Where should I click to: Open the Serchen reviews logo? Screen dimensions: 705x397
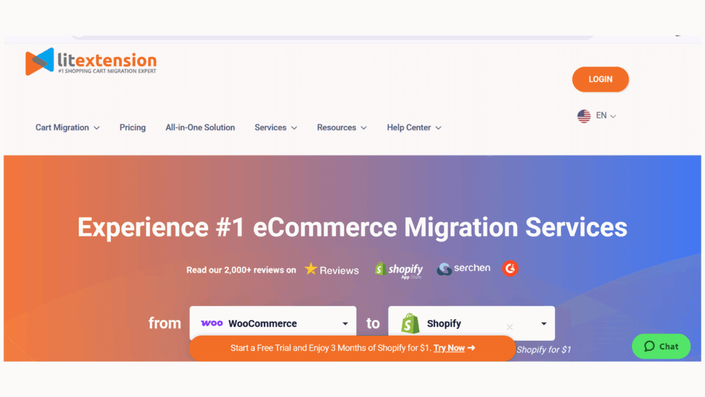[x=463, y=269]
